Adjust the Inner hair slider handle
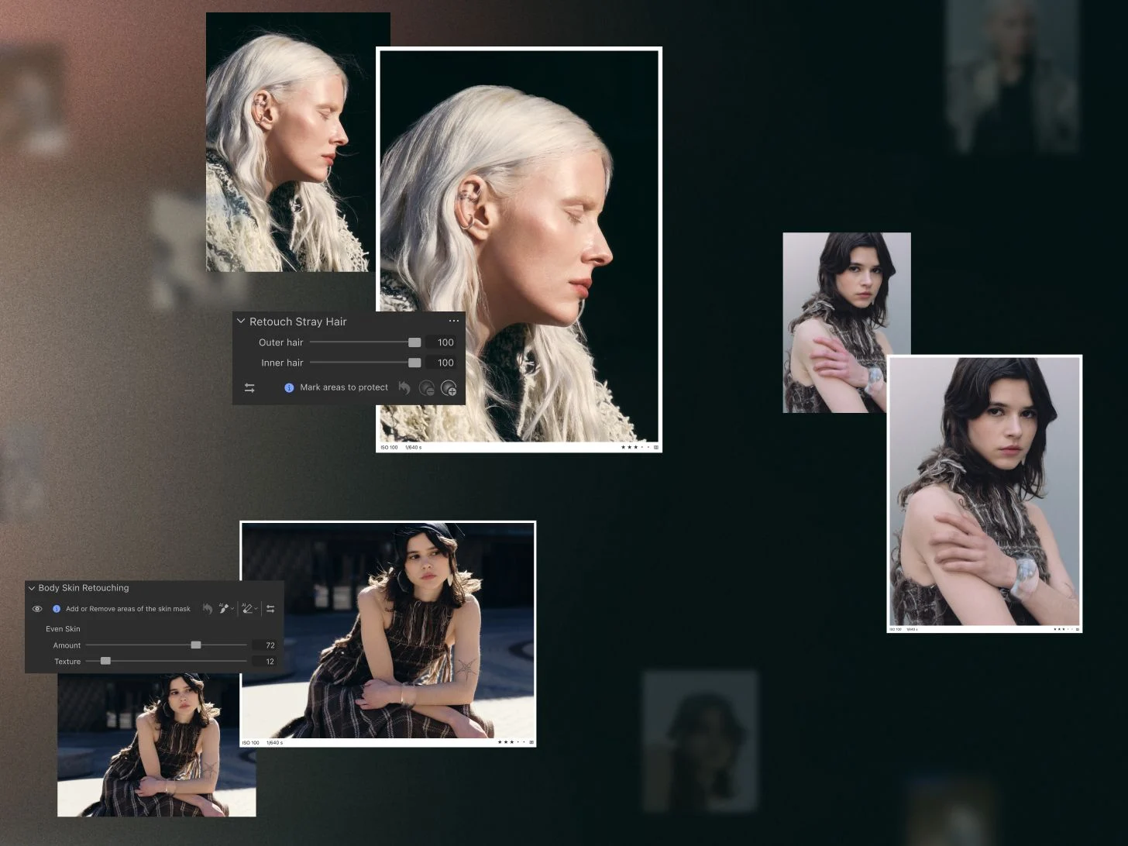Viewport: 1128px width, 846px height. [x=414, y=363]
